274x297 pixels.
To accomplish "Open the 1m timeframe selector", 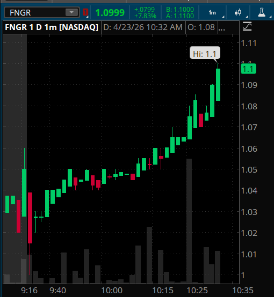I will pos(212,13).
